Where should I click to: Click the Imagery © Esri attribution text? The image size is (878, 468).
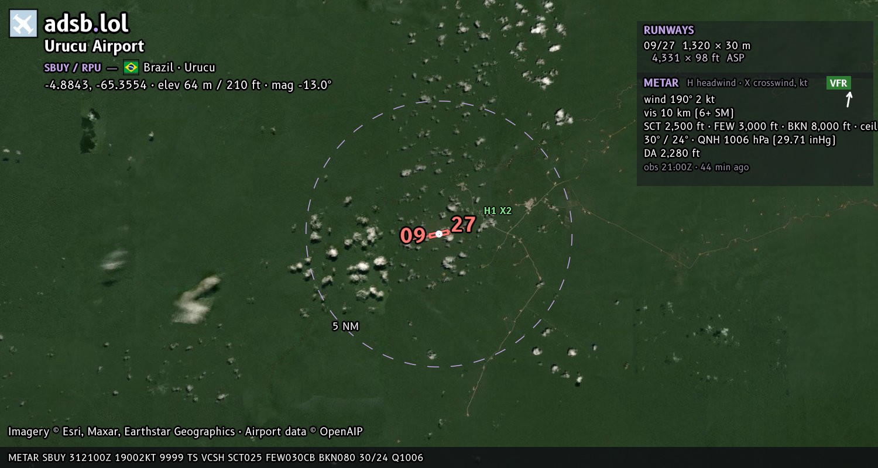pyautogui.click(x=121, y=432)
